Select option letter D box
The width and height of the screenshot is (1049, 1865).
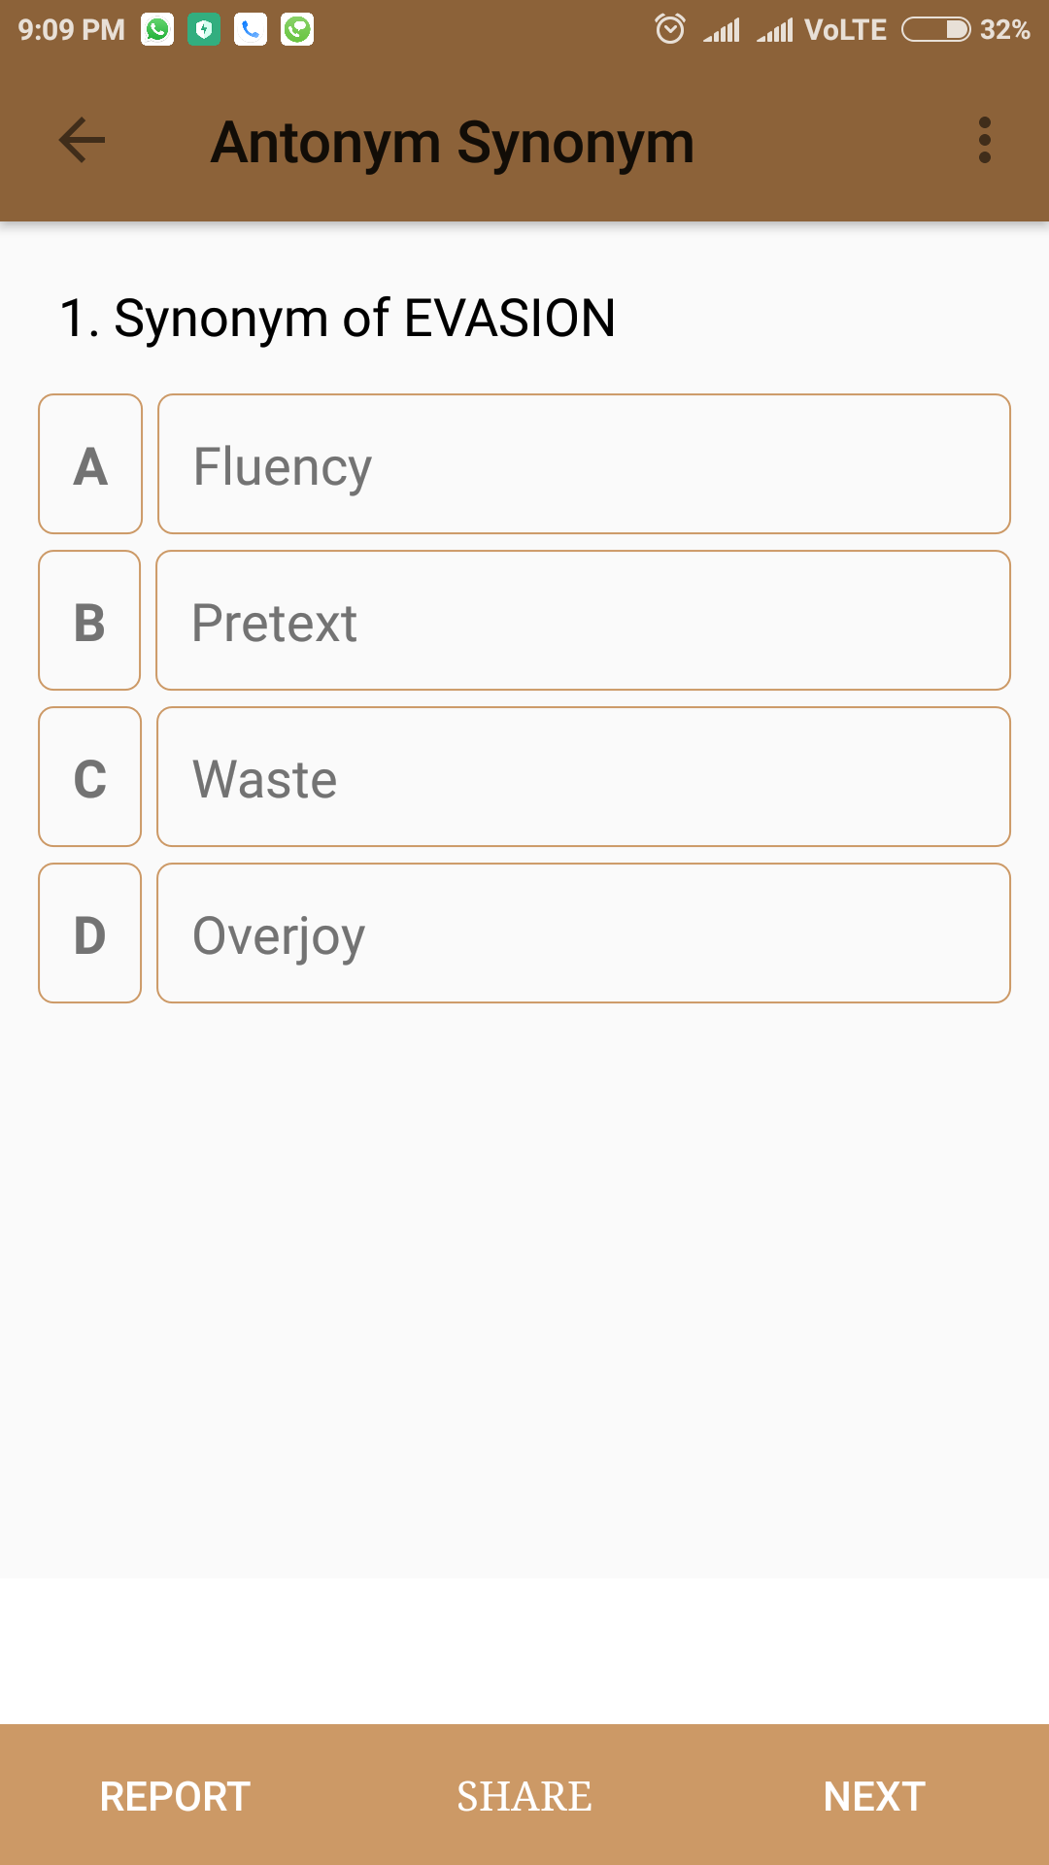89,933
